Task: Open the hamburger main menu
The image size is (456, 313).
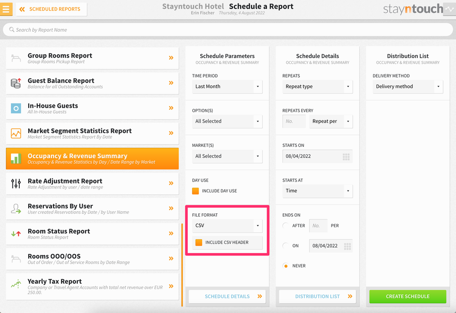Action: (6, 9)
